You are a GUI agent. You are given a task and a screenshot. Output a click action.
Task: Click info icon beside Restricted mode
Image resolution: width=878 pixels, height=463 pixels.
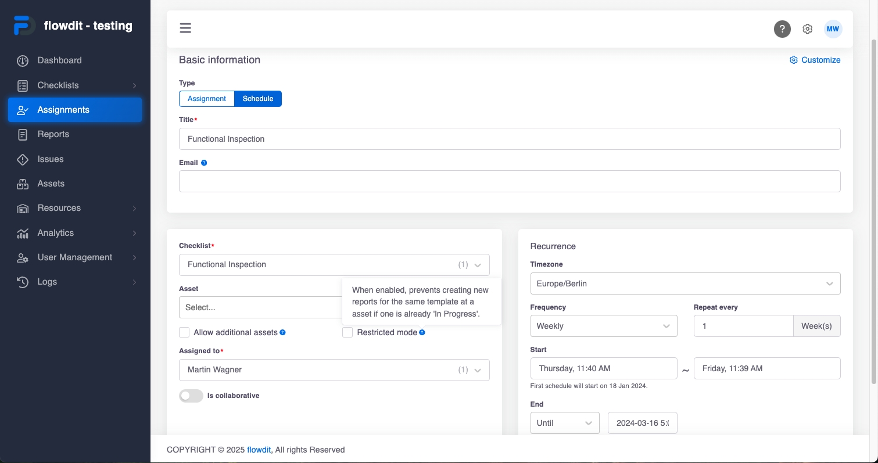422,333
